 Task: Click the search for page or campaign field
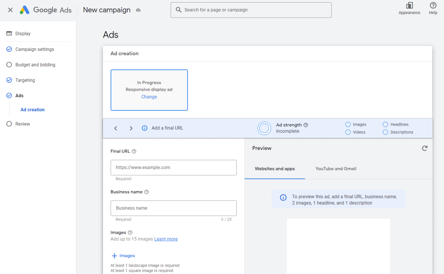[x=251, y=10]
